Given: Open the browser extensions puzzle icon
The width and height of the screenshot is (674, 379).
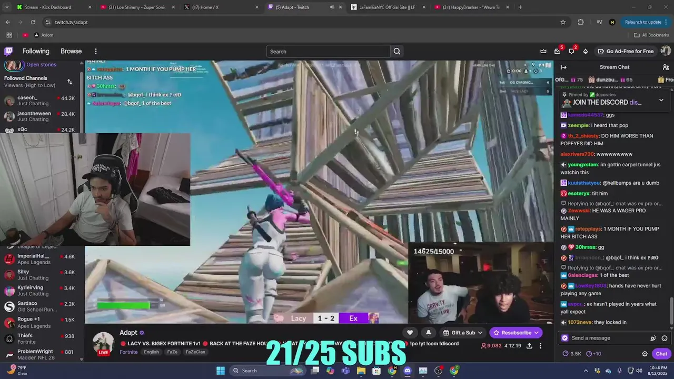Looking at the screenshot, I should pyautogui.click(x=581, y=22).
